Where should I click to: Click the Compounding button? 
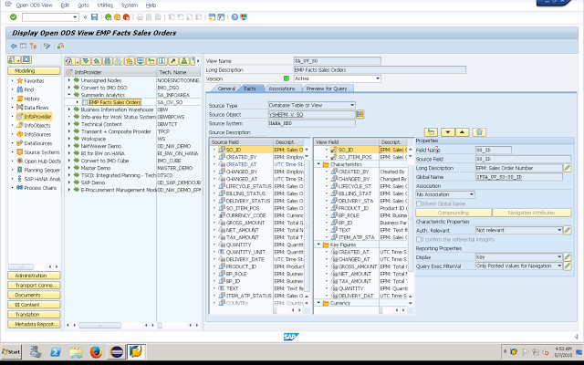(454, 213)
